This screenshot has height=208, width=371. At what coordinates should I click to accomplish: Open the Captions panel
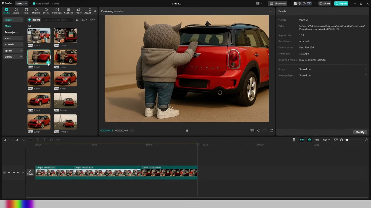click(x=68, y=11)
